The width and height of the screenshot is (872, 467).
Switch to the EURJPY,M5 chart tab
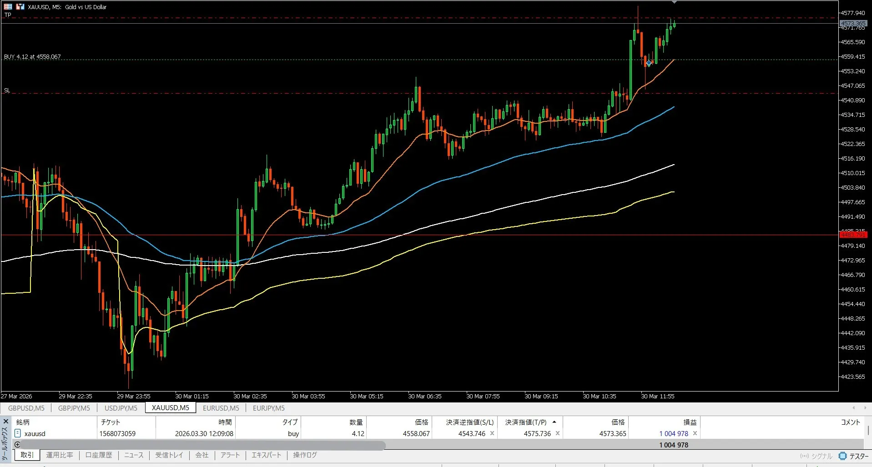(268, 408)
